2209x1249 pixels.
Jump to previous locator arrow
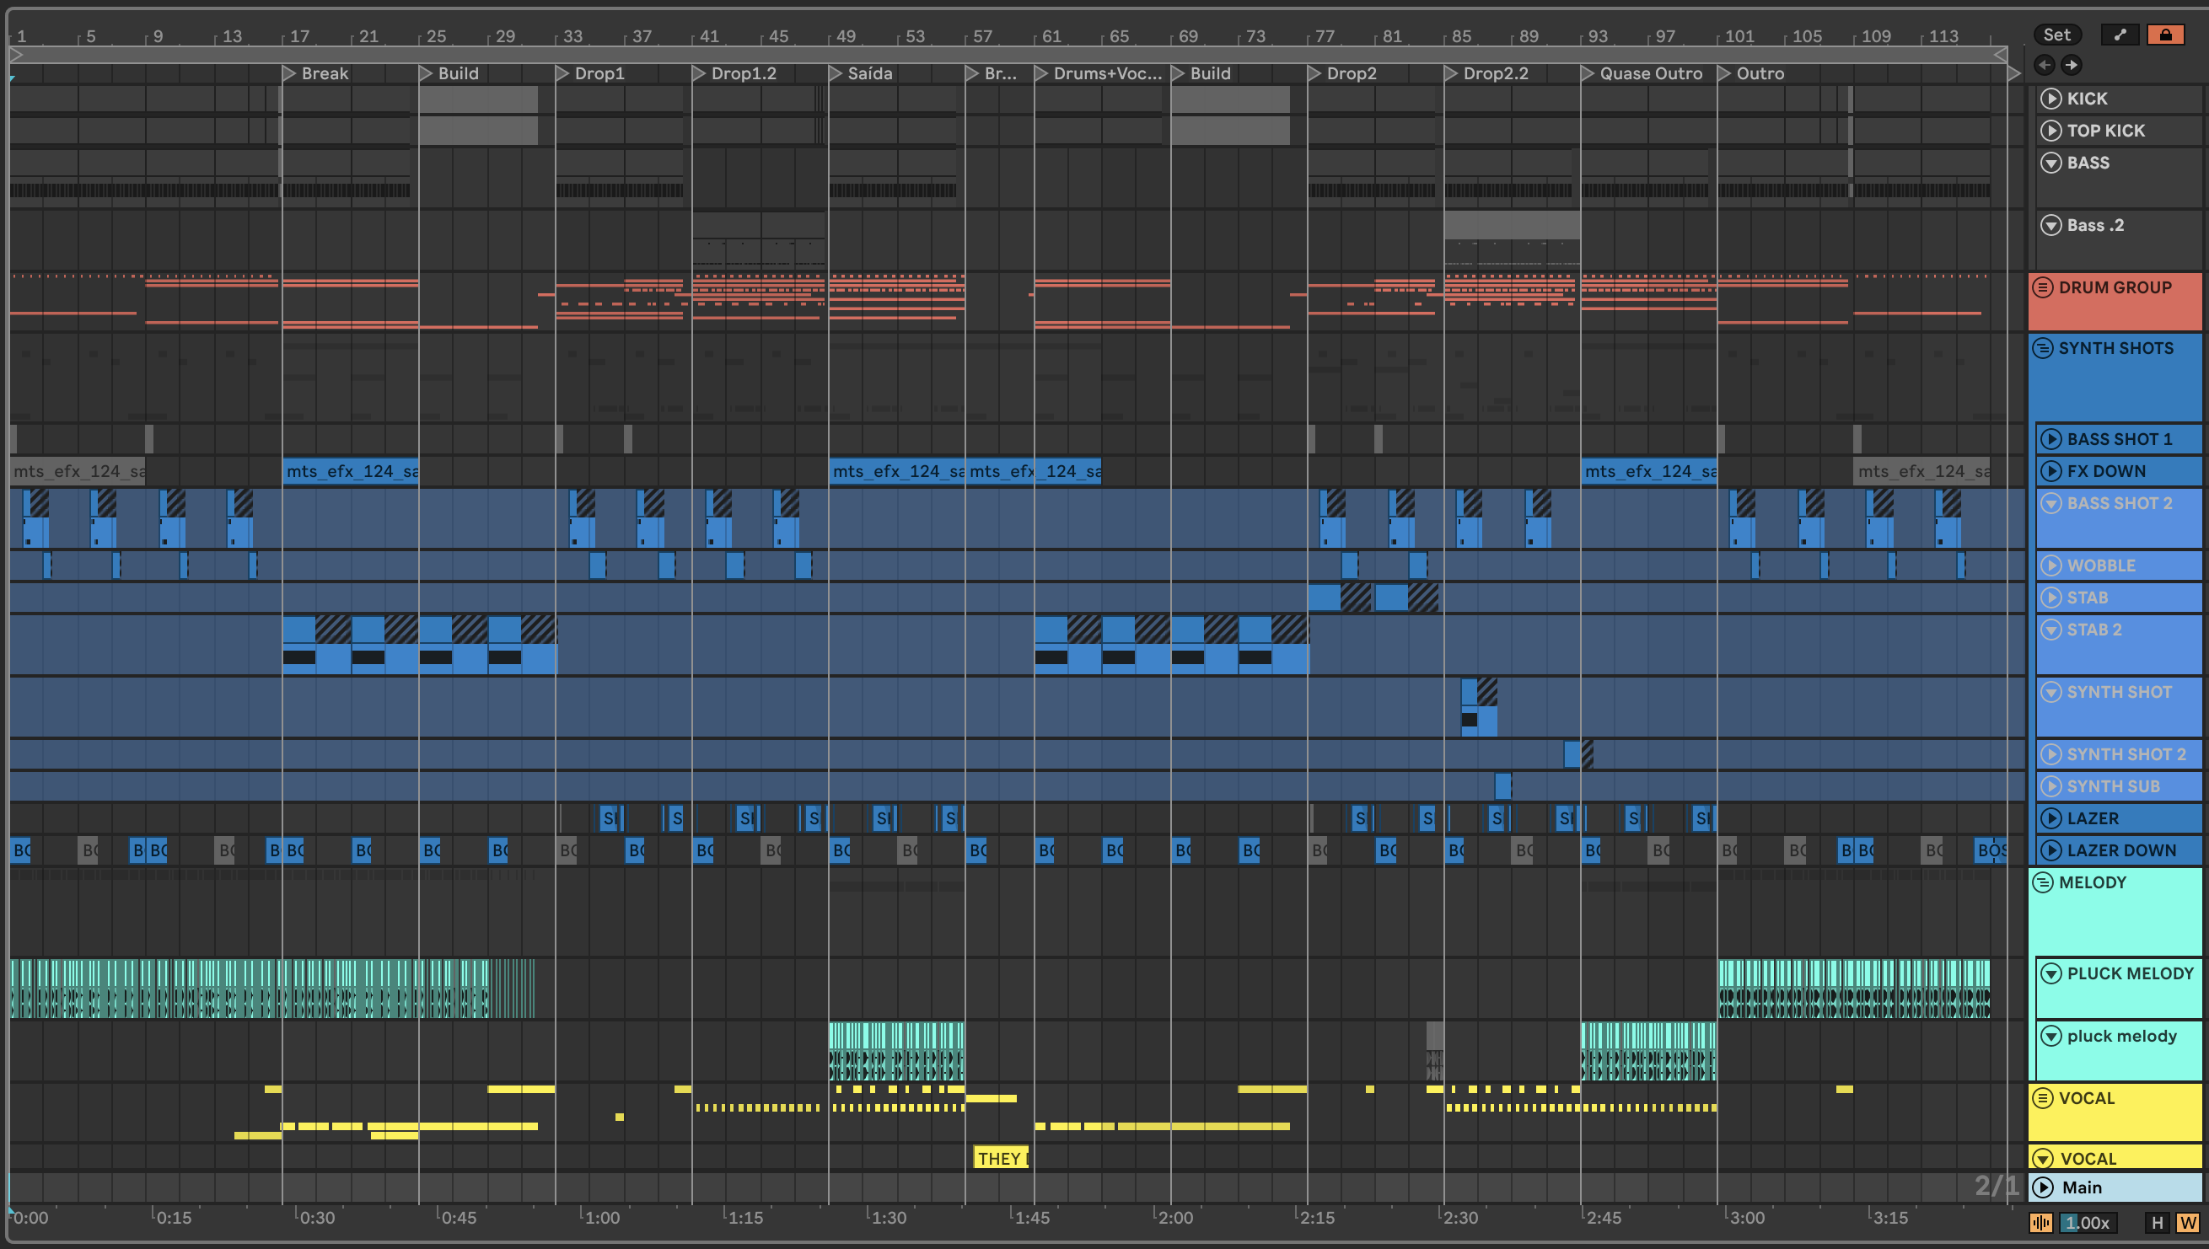coord(2045,64)
